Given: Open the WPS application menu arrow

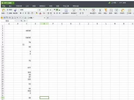Looking at the screenshot, I should 13,3.
